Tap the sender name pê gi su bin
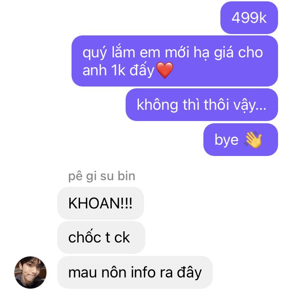Screen dimensions: 287x290 (x=101, y=176)
